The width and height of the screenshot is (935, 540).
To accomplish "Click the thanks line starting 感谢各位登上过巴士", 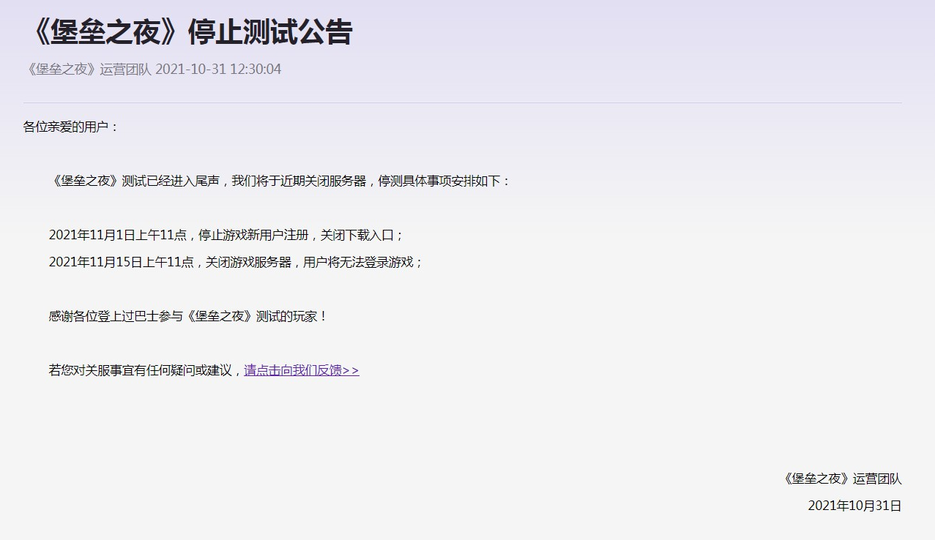I will coord(188,316).
